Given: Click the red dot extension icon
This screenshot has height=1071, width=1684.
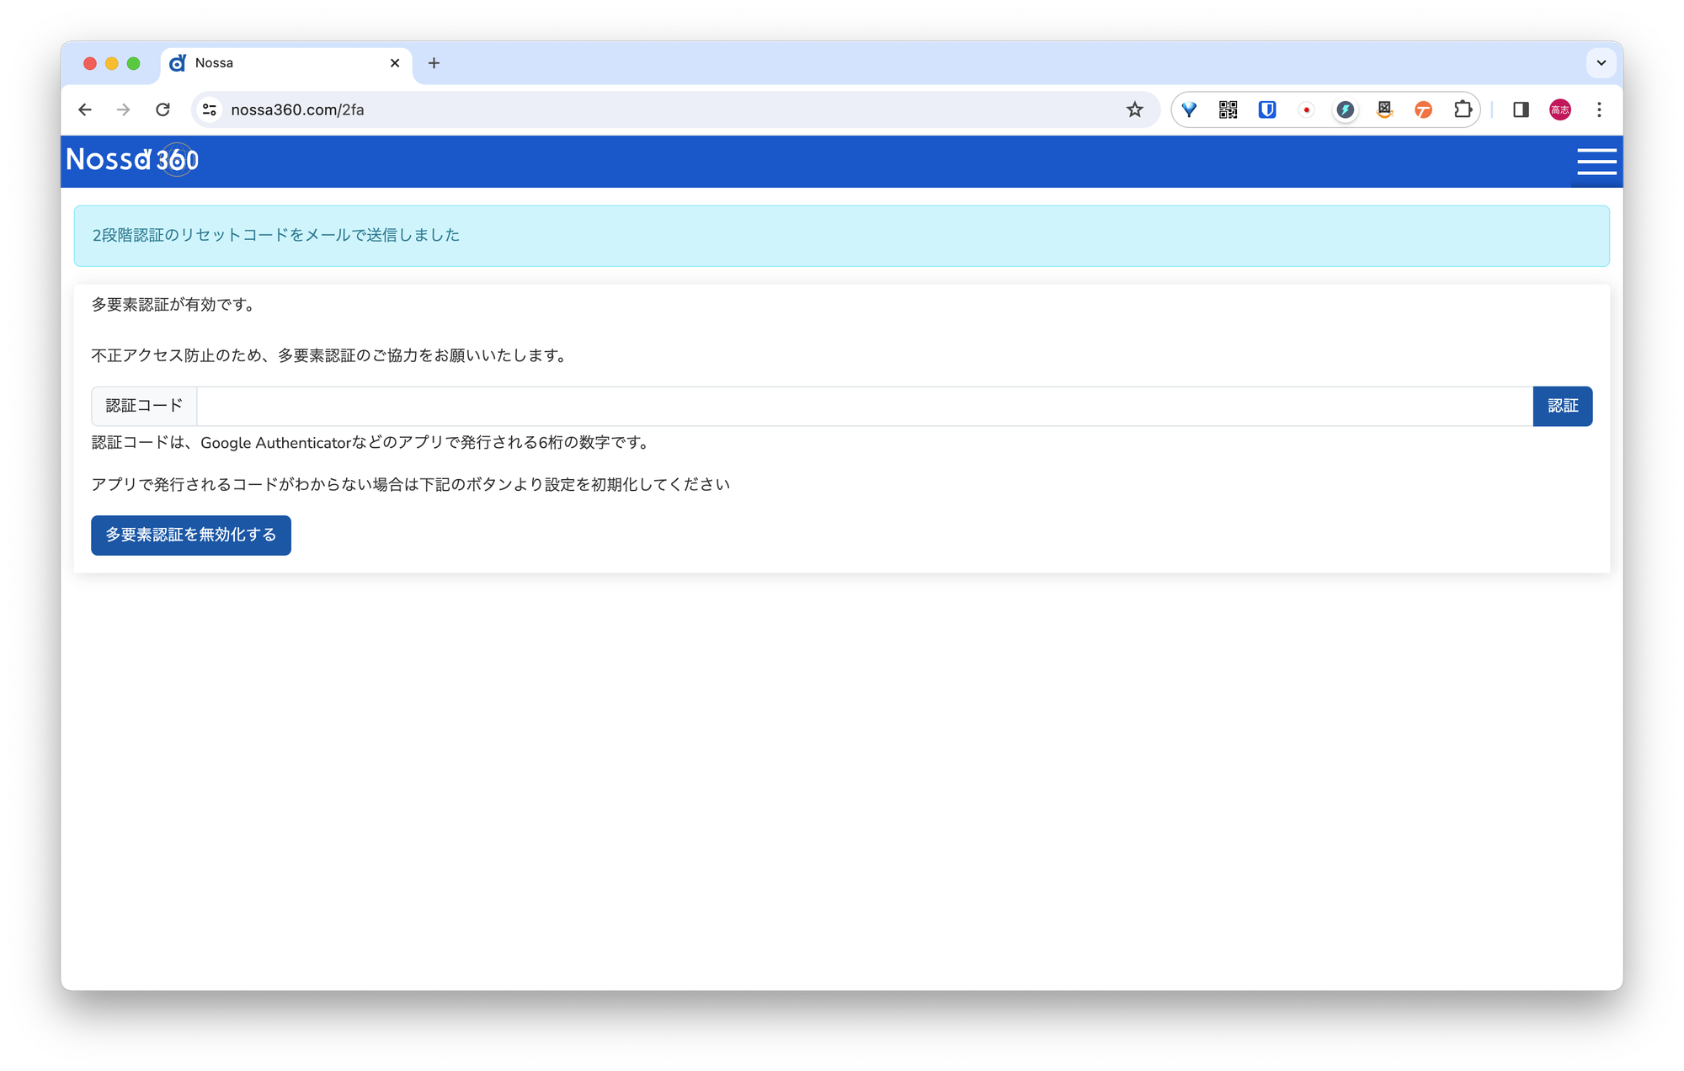Looking at the screenshot, I should click(1306, 109).
